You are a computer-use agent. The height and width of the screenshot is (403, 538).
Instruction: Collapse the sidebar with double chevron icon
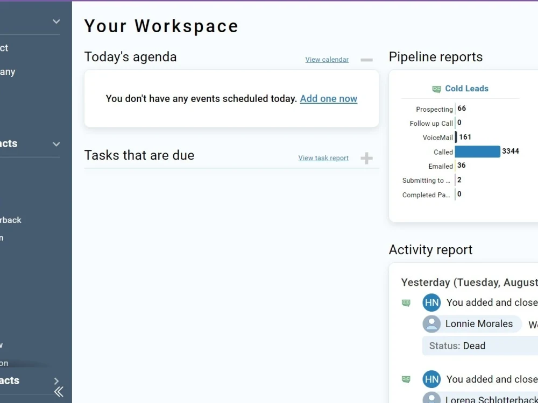[59, 391]
